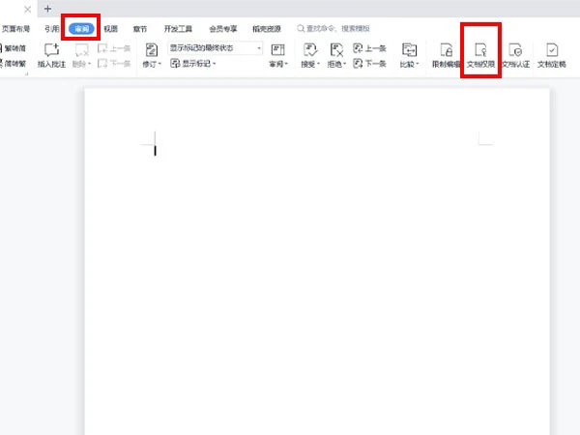This screenshot has height=435, width=580.
Task: Click the 删除 comment icon
Action: 82,50
